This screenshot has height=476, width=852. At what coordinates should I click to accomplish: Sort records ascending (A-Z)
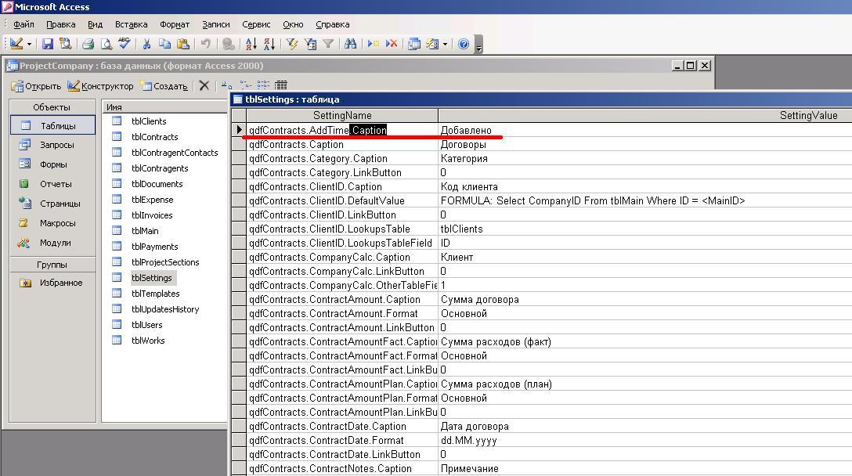click(x=251, y=45)
